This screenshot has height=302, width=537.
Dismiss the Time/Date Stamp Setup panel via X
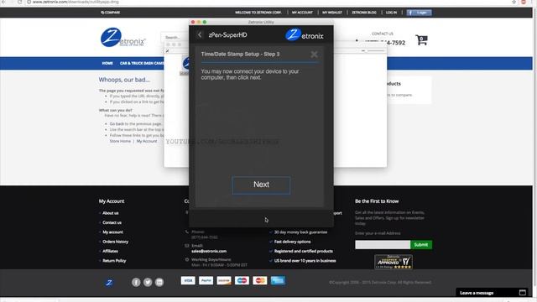[x=314, y=54]
